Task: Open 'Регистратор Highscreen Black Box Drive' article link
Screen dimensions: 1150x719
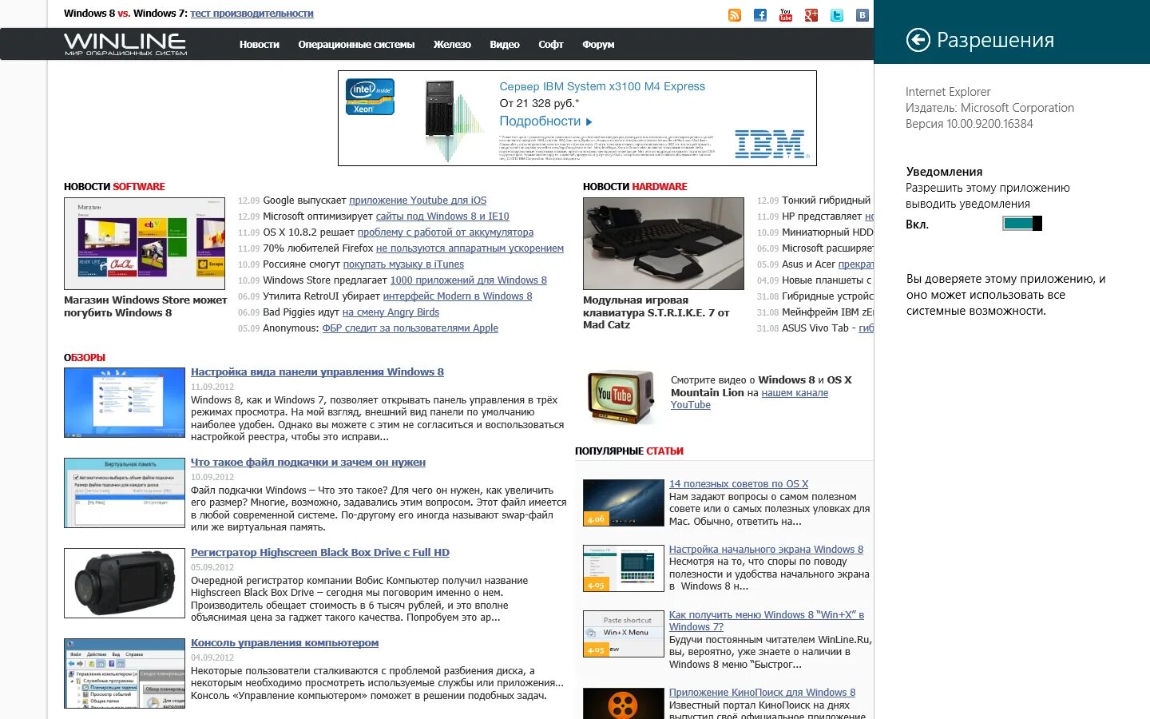Action: click(320, 553)
